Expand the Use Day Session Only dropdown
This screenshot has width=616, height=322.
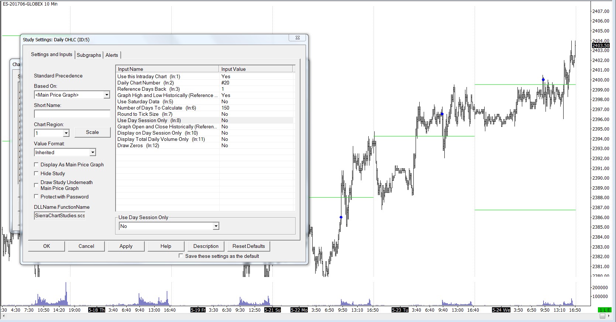[x=216, y=226]
